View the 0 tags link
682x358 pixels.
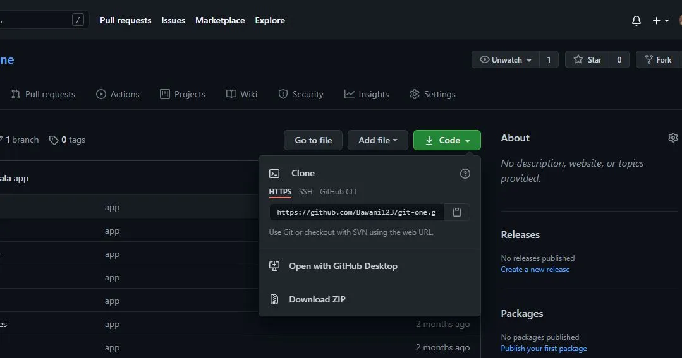[x=67, y=140]
